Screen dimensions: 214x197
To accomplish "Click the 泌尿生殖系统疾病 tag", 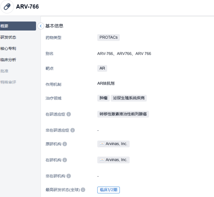I will 129,98.
